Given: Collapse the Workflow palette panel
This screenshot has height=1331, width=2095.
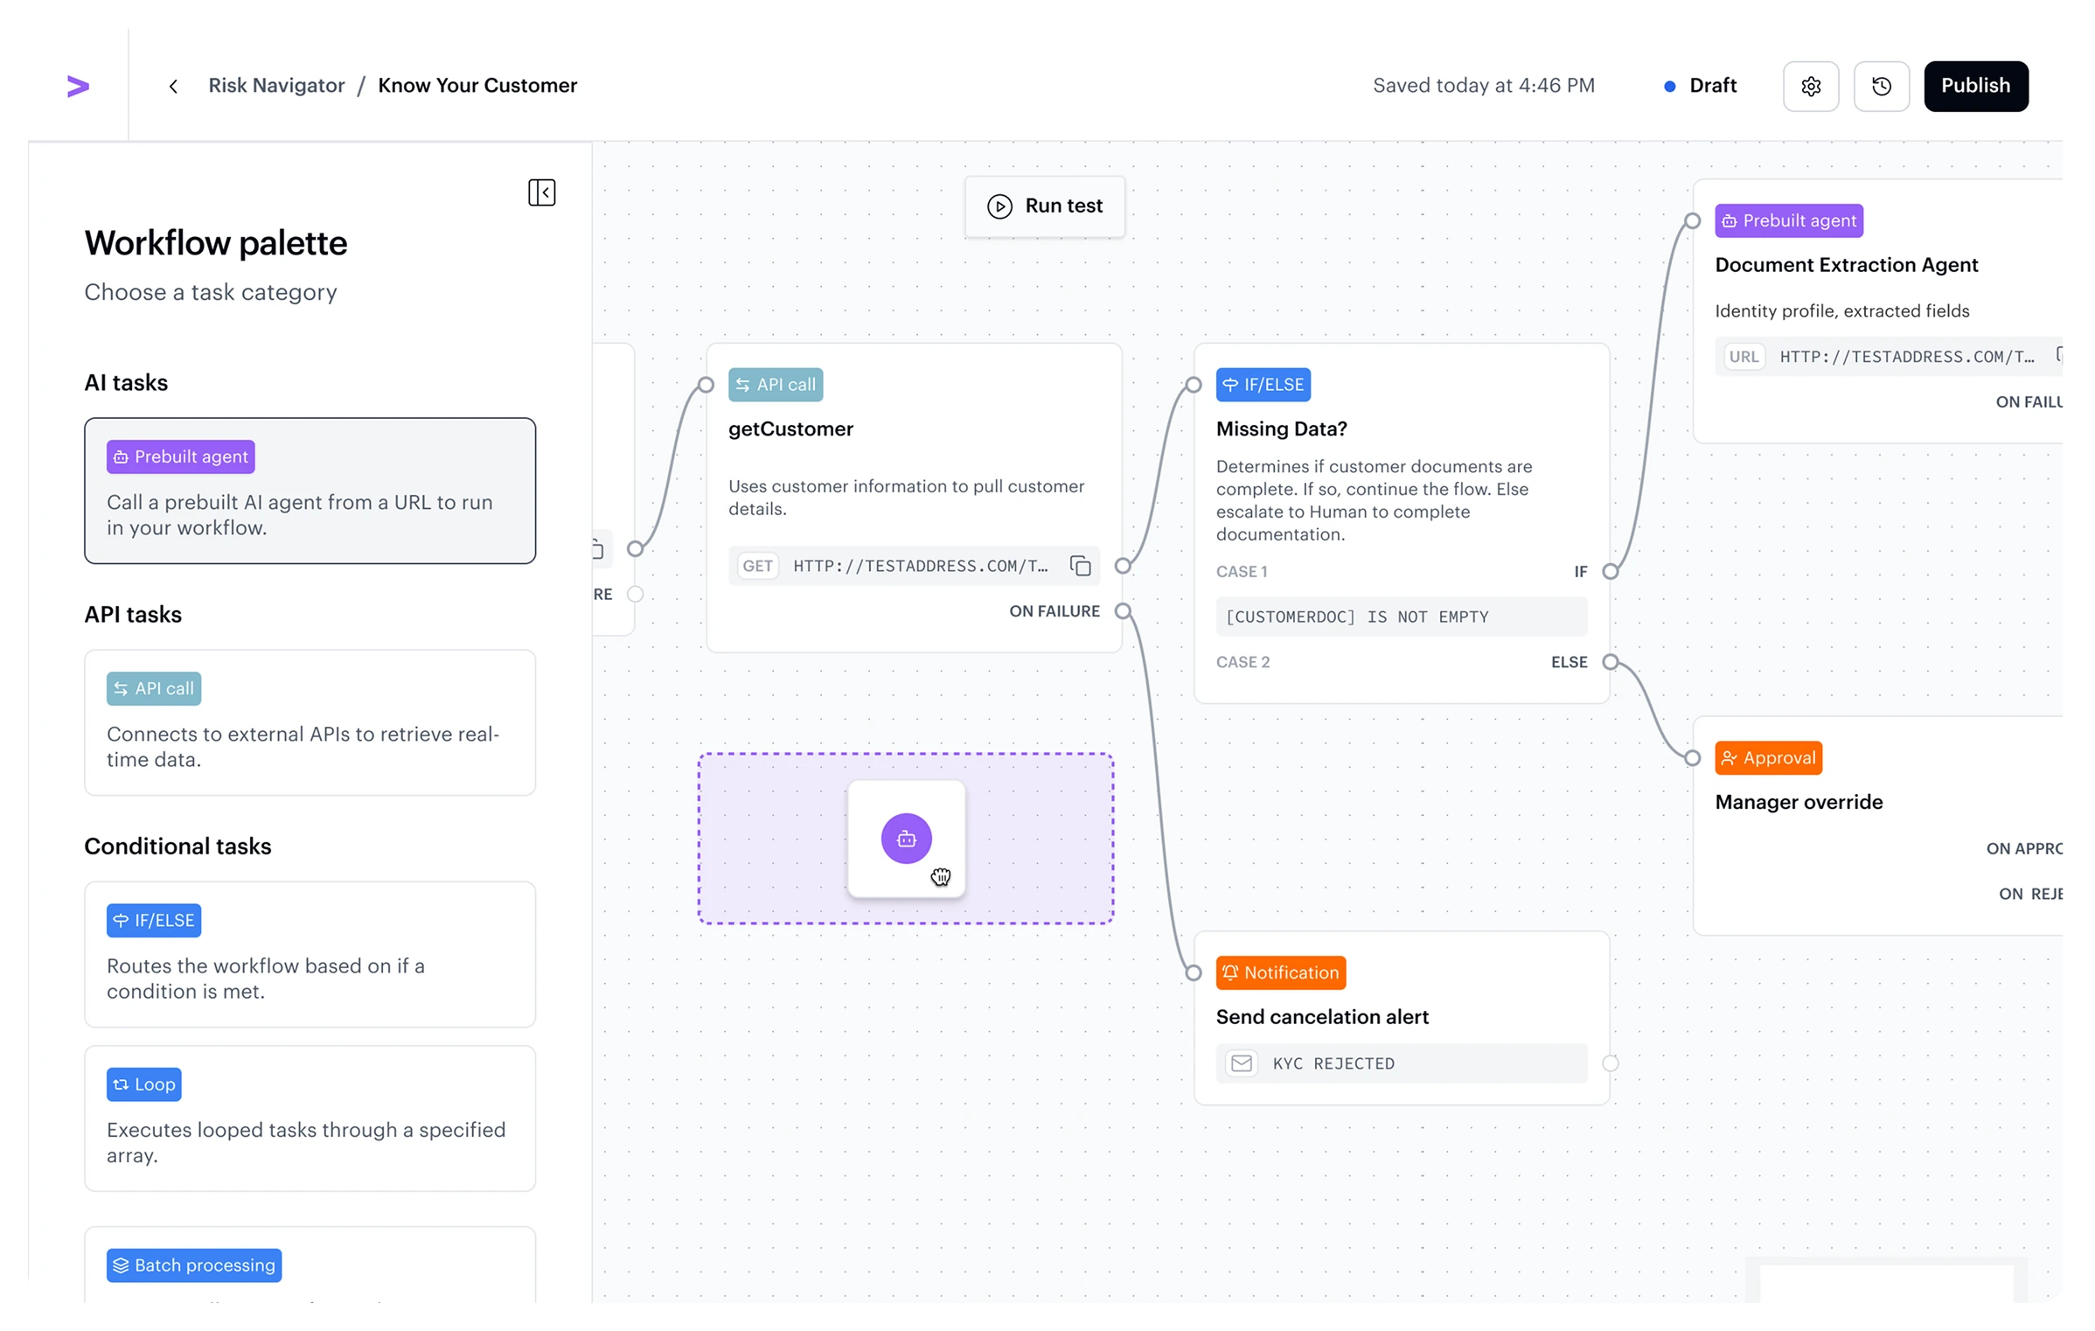Looking at the screenshot, I should point(541,192).
